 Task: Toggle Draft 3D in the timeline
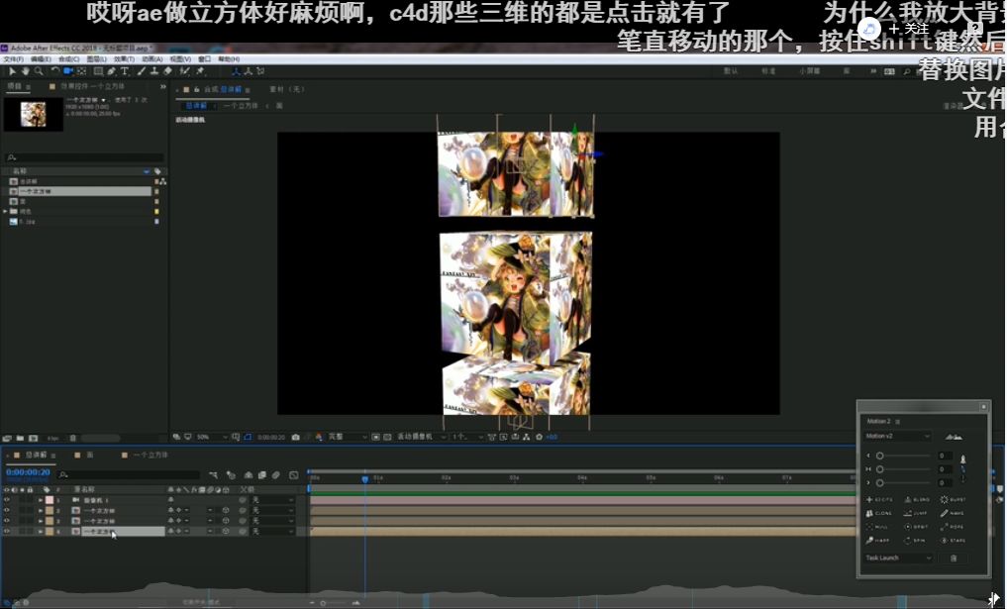[231, 475]
